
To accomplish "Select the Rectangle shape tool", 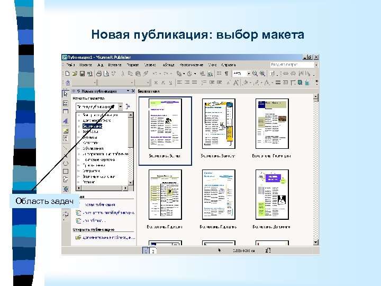I will (x=66, y=172).
